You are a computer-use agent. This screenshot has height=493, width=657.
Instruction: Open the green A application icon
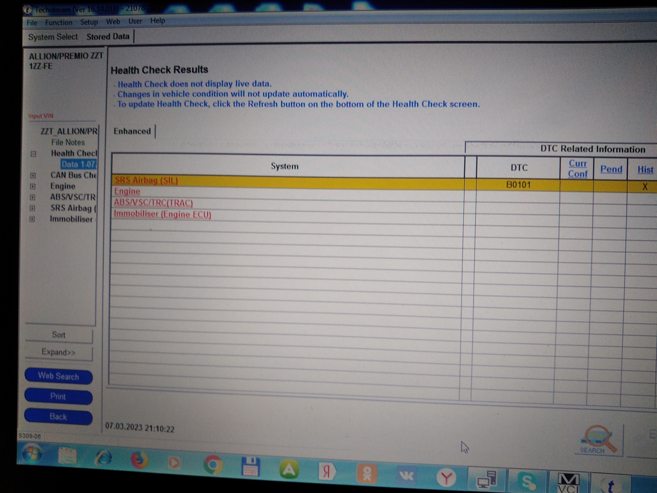289,469
